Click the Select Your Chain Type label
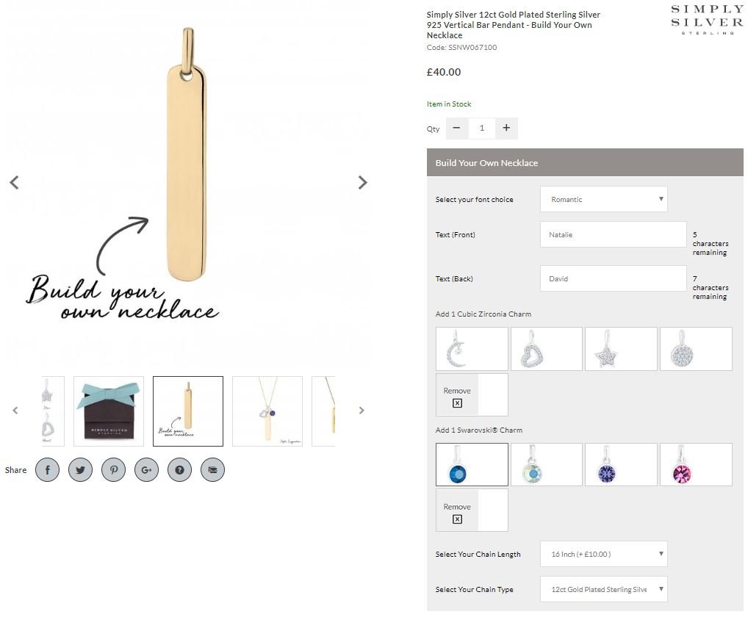 (474, 589)
